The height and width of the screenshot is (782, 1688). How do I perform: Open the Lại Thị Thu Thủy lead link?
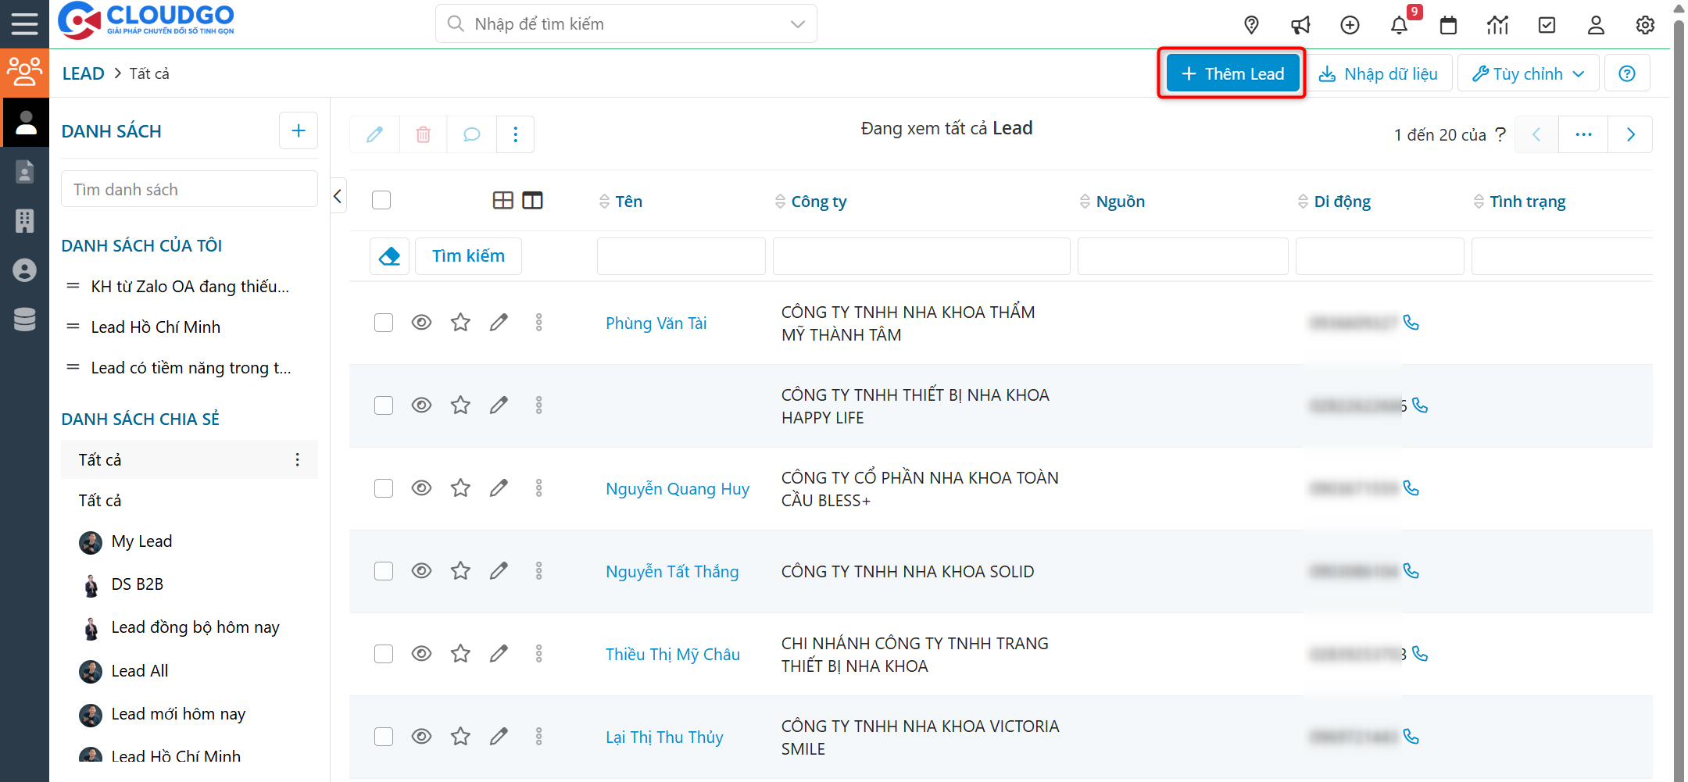(x=664, y=737)
